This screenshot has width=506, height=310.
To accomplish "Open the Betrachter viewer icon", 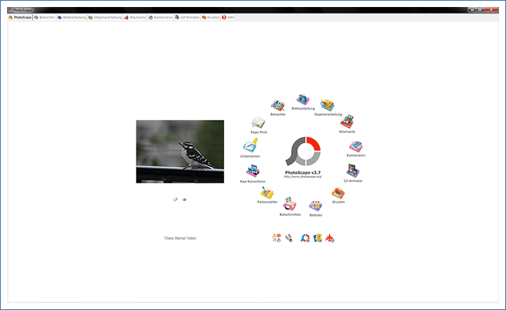I will tap(278, 105).
